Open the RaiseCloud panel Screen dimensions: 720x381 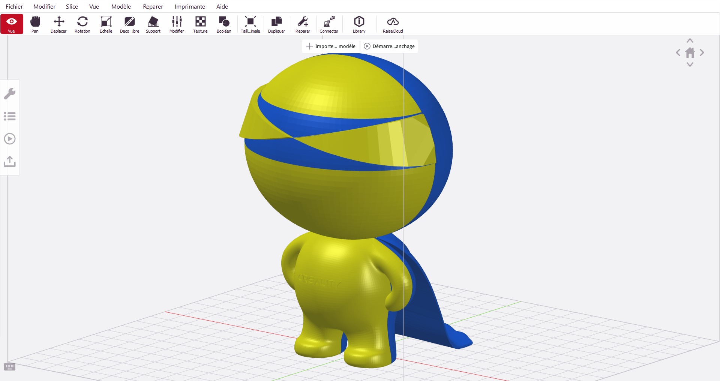tap(393, 24)
